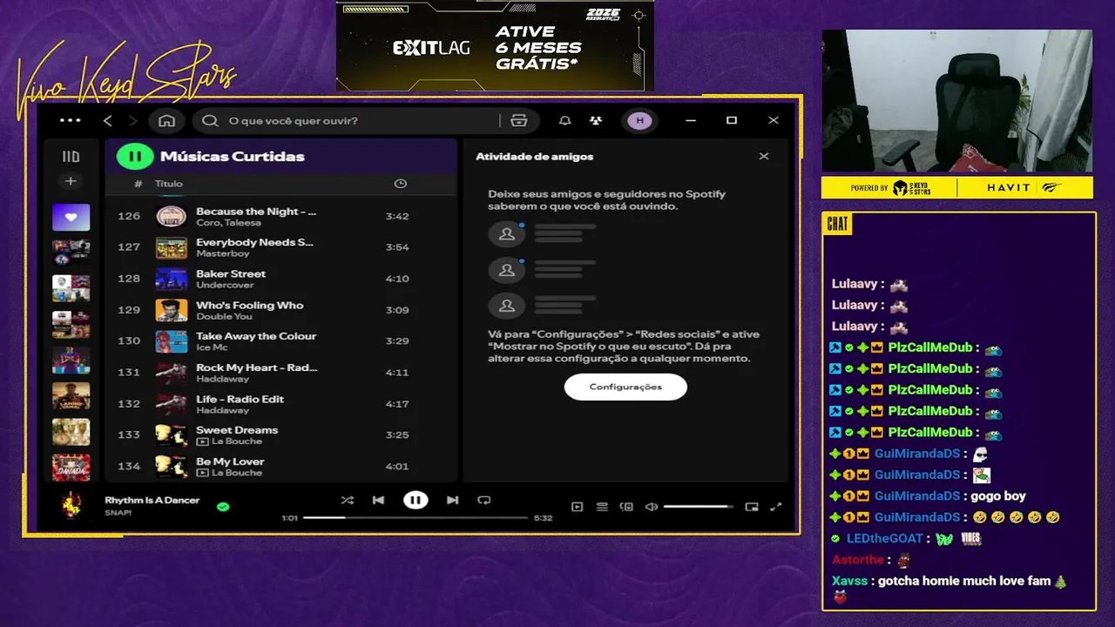Open the miniplayer

coord(752,507)
